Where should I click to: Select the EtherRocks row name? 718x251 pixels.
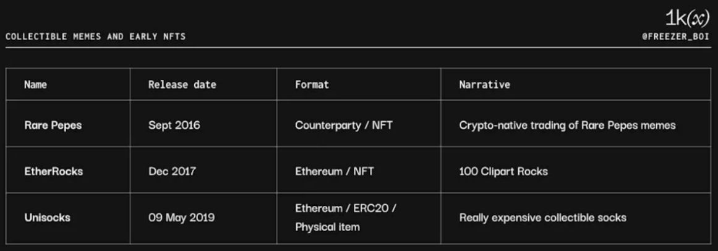(54, 171)
